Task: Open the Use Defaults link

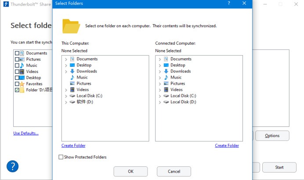Action: click(26, 133)
